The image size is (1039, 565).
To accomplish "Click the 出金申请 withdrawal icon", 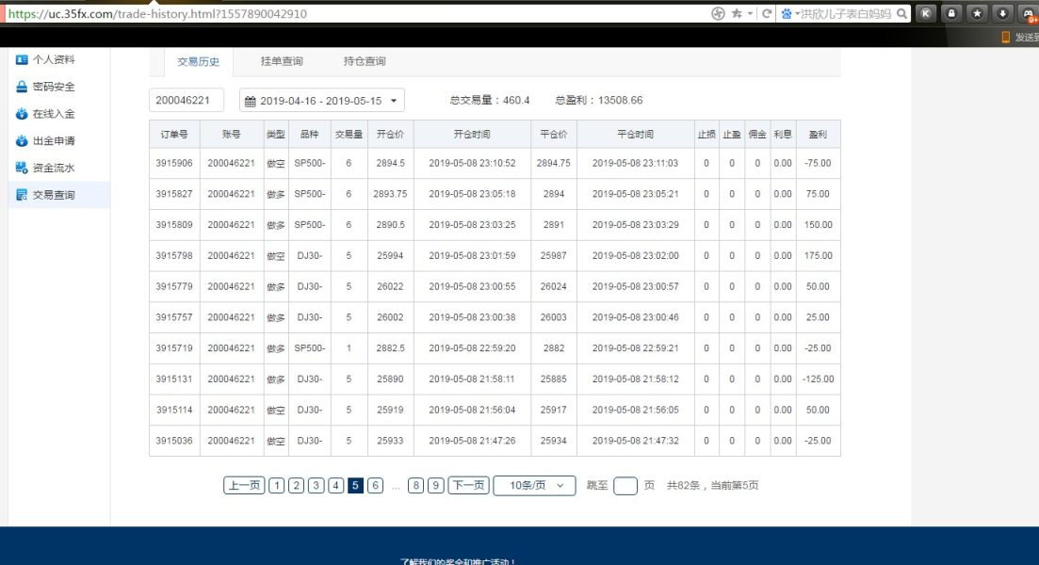I will point(22,141).
